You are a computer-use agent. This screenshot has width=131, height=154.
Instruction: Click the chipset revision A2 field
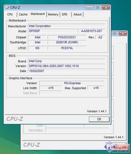[x=100, y=37]
